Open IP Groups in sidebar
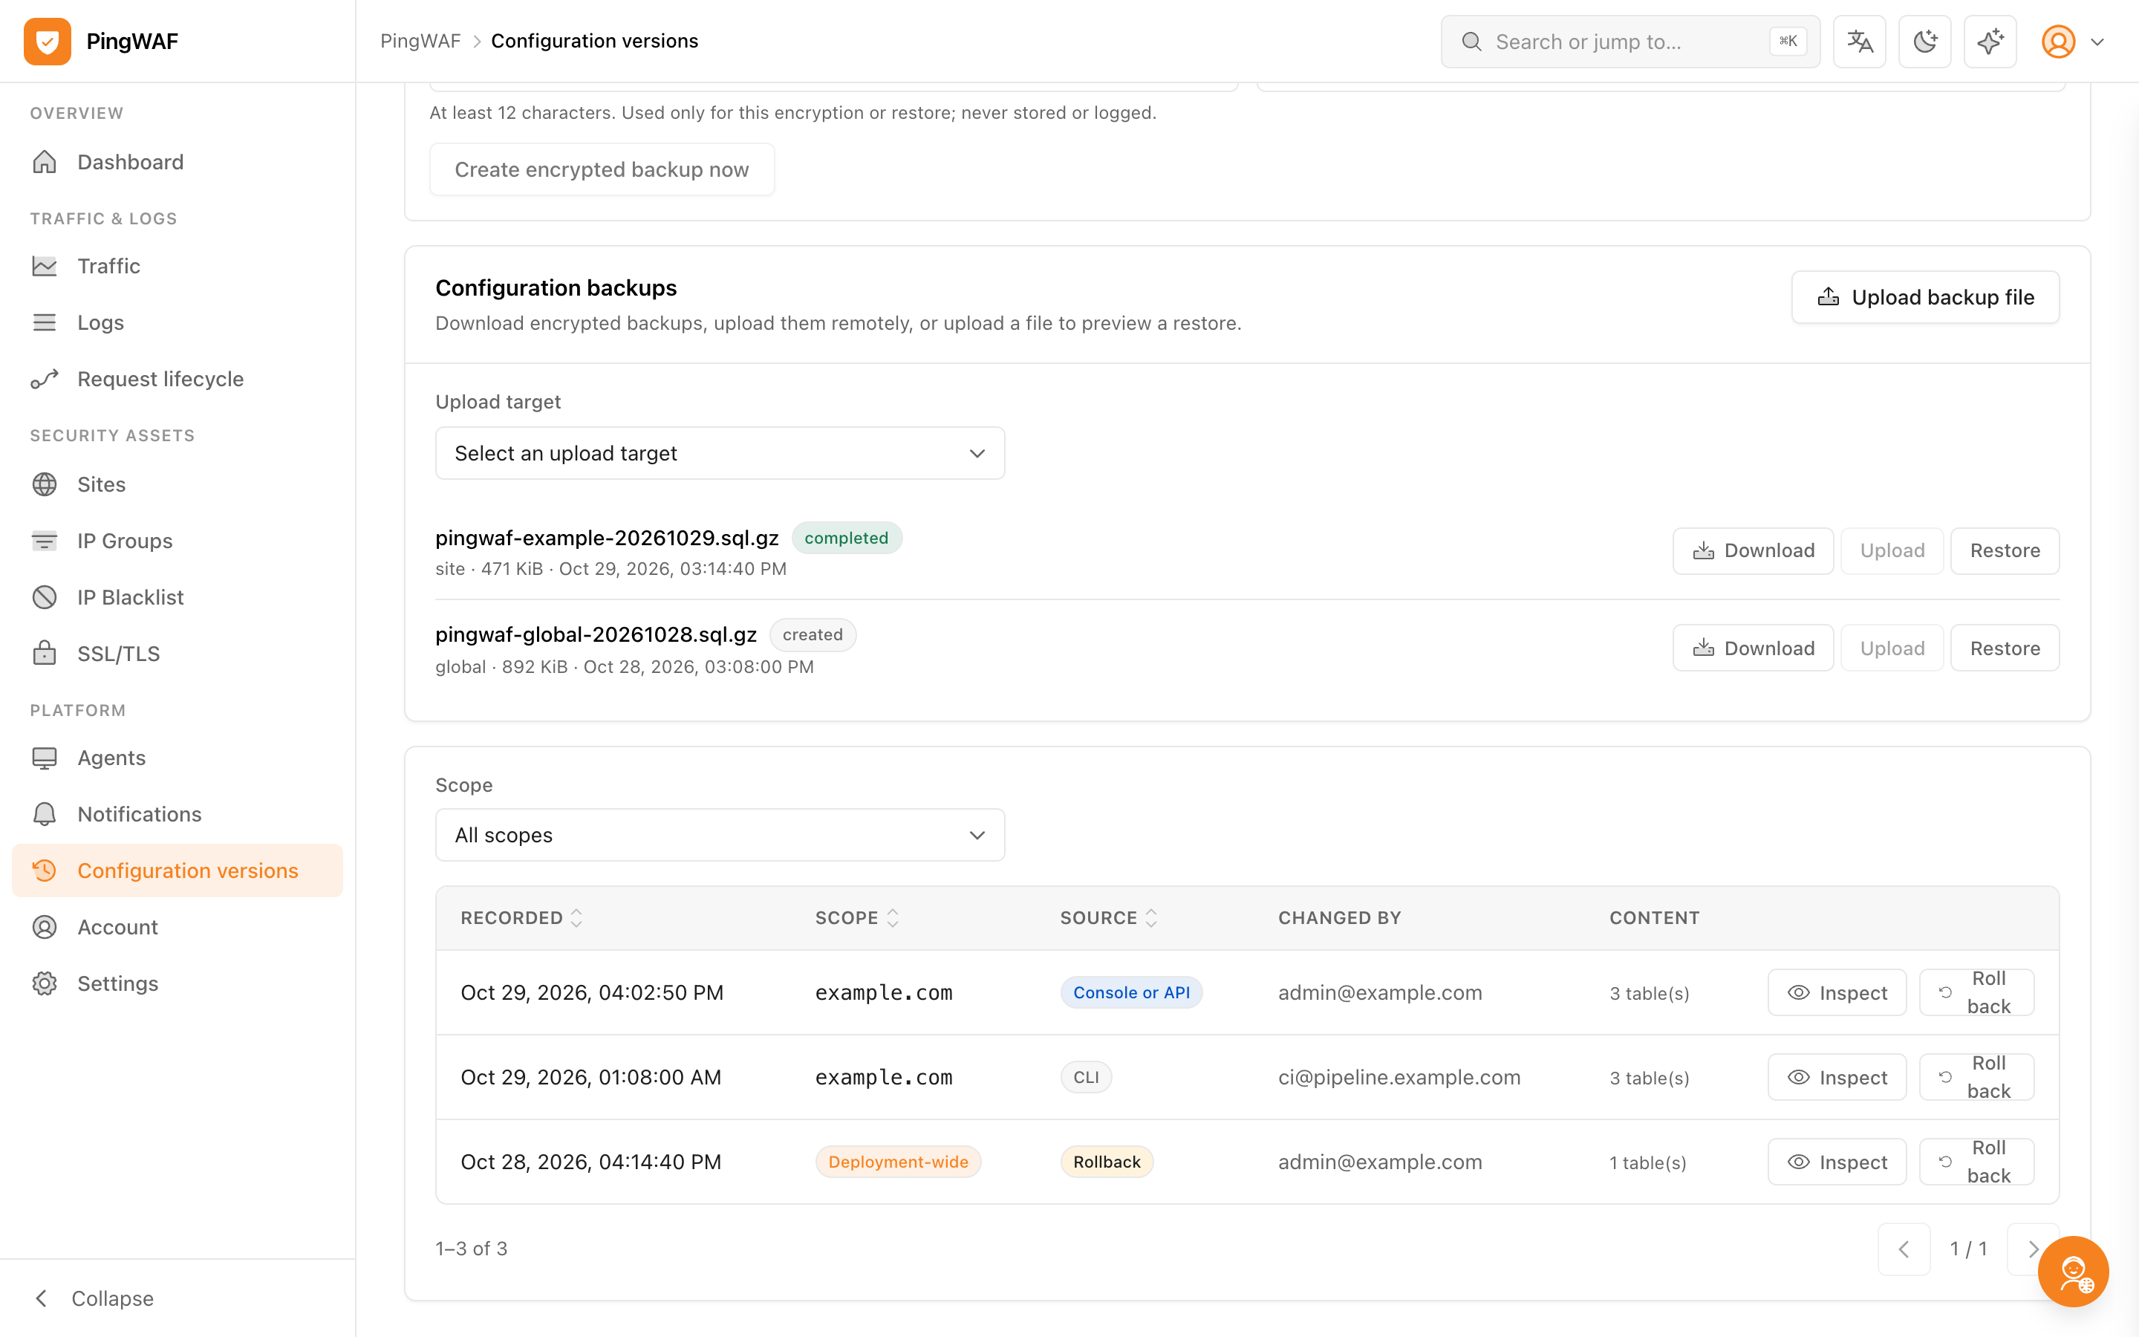The width and height of the screenshot is (2139, 1337). click(178, 541)
